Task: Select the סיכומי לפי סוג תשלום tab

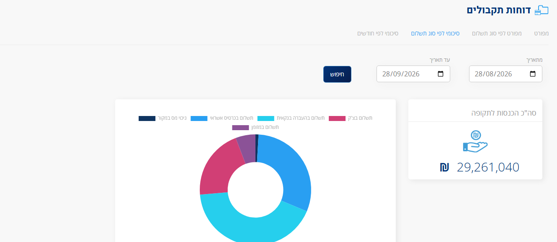Action: pos(435,33)
